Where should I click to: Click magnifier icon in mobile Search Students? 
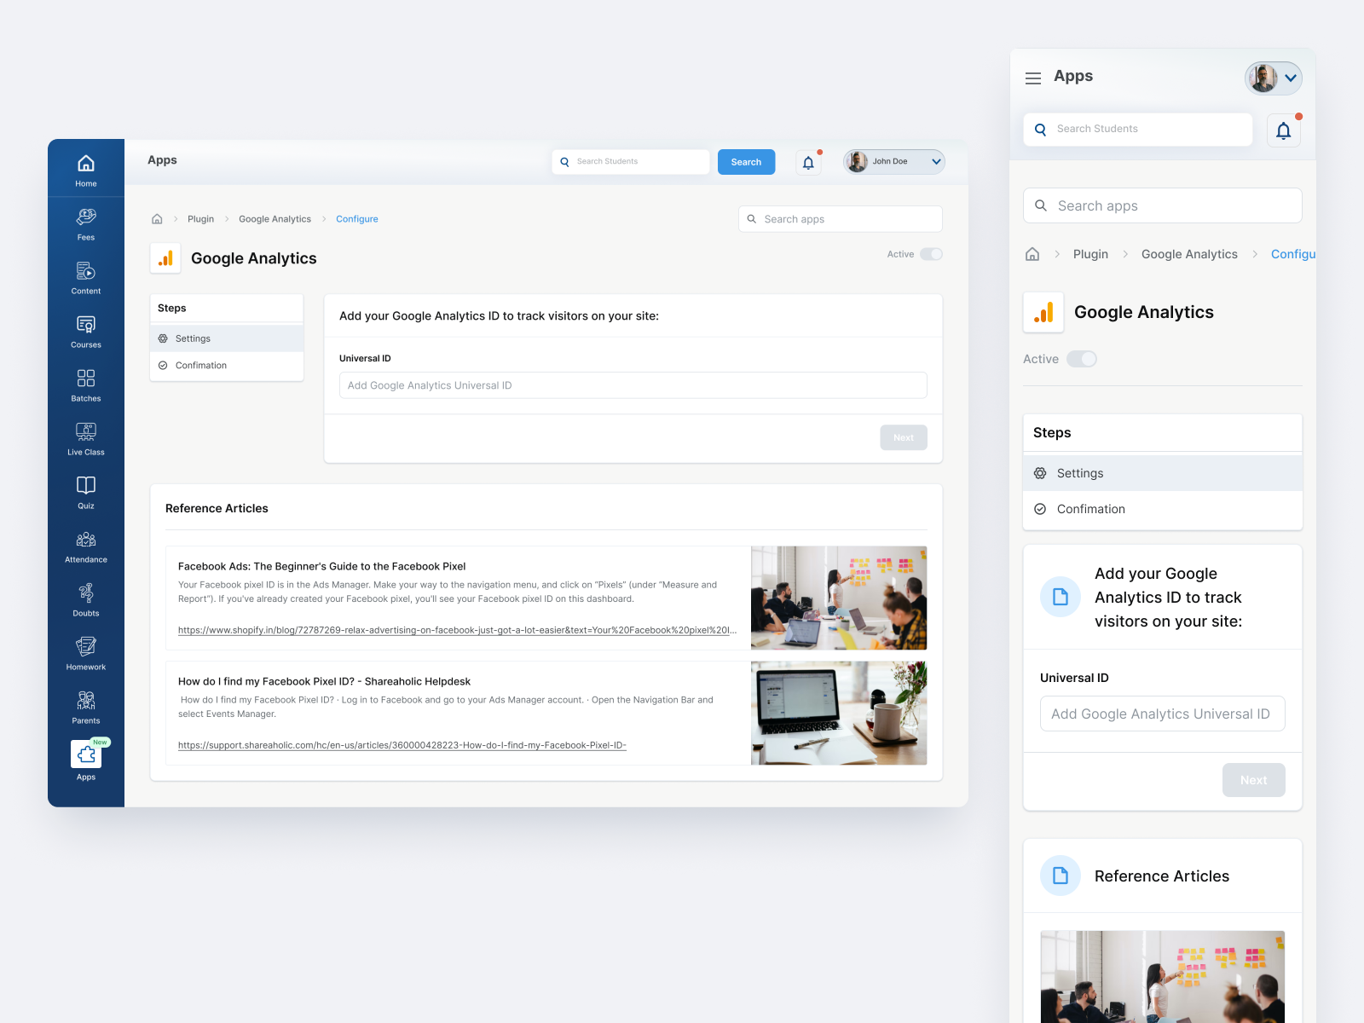click(1040, 130)
